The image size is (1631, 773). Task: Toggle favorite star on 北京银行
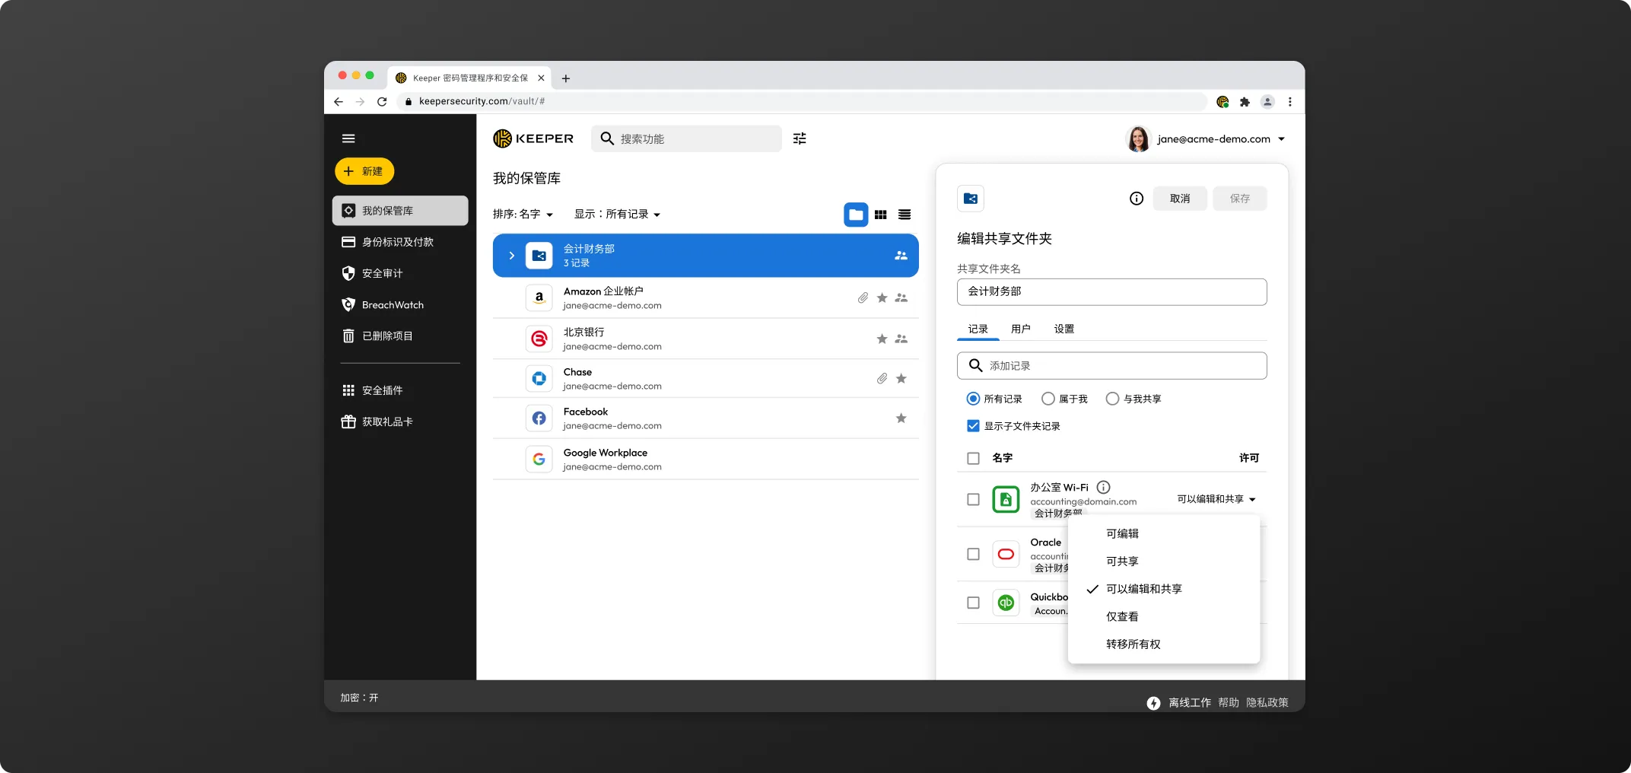pyautogui.click(x=882, y=339)
